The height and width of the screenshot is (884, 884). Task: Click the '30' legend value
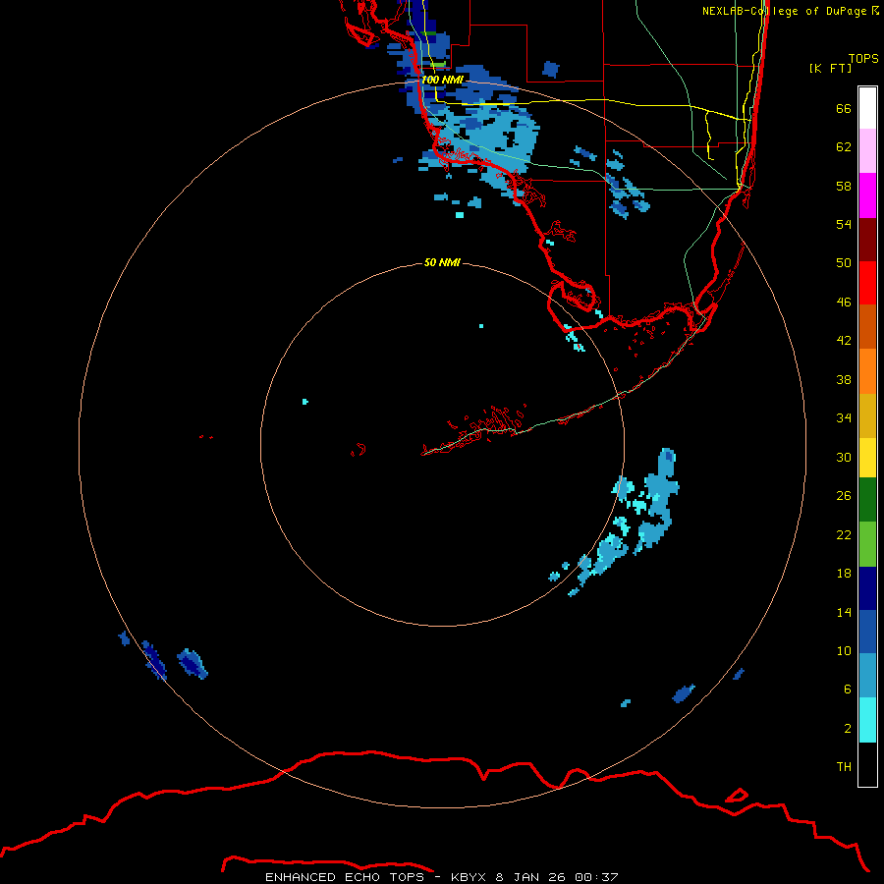844,457
